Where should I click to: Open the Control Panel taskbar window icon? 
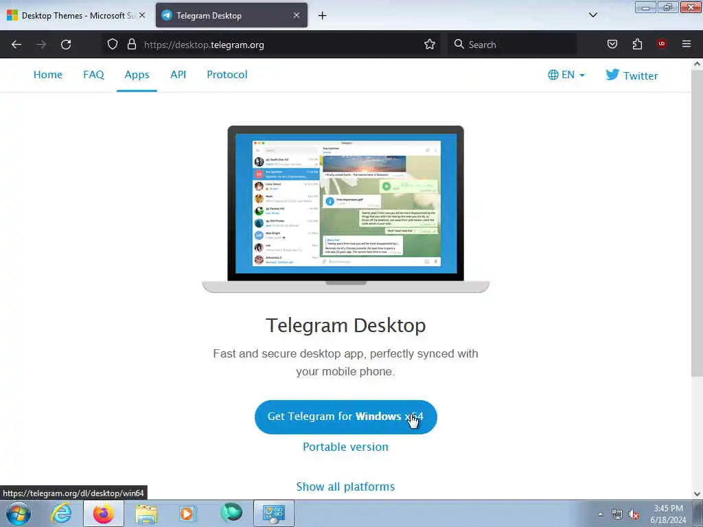click(274, 513)
